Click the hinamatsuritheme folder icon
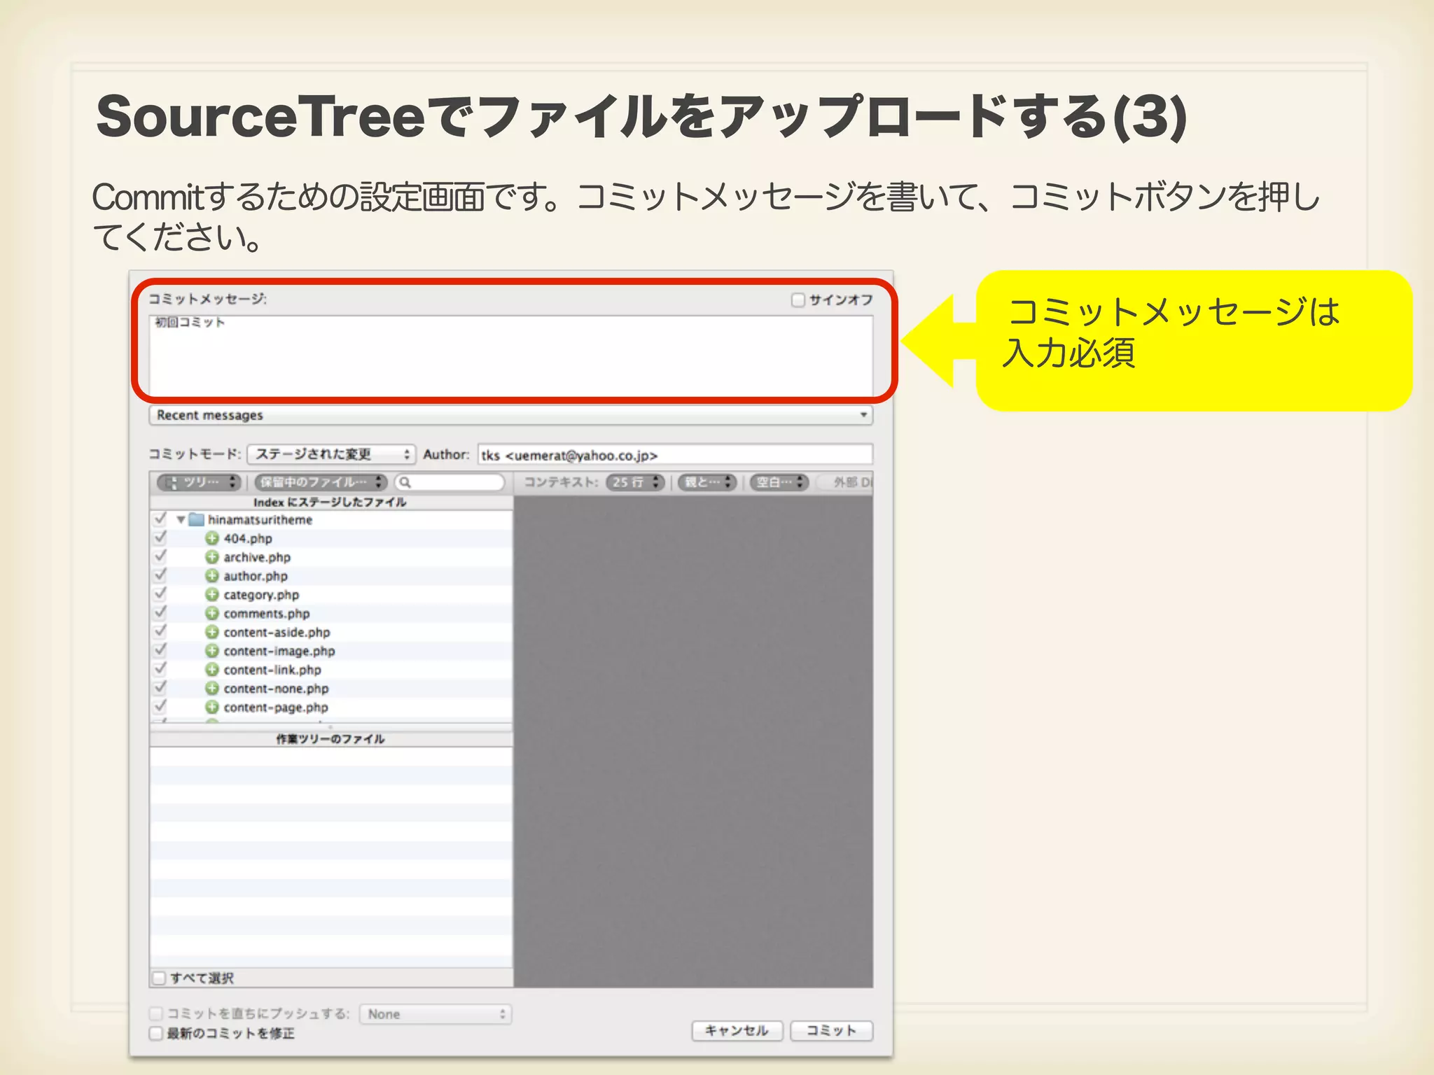1434x1075 pixels. click(197, 519)
